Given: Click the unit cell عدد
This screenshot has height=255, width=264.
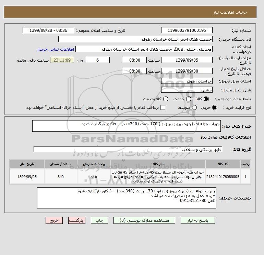Looking at the screenshot, I should coord(94,177).
